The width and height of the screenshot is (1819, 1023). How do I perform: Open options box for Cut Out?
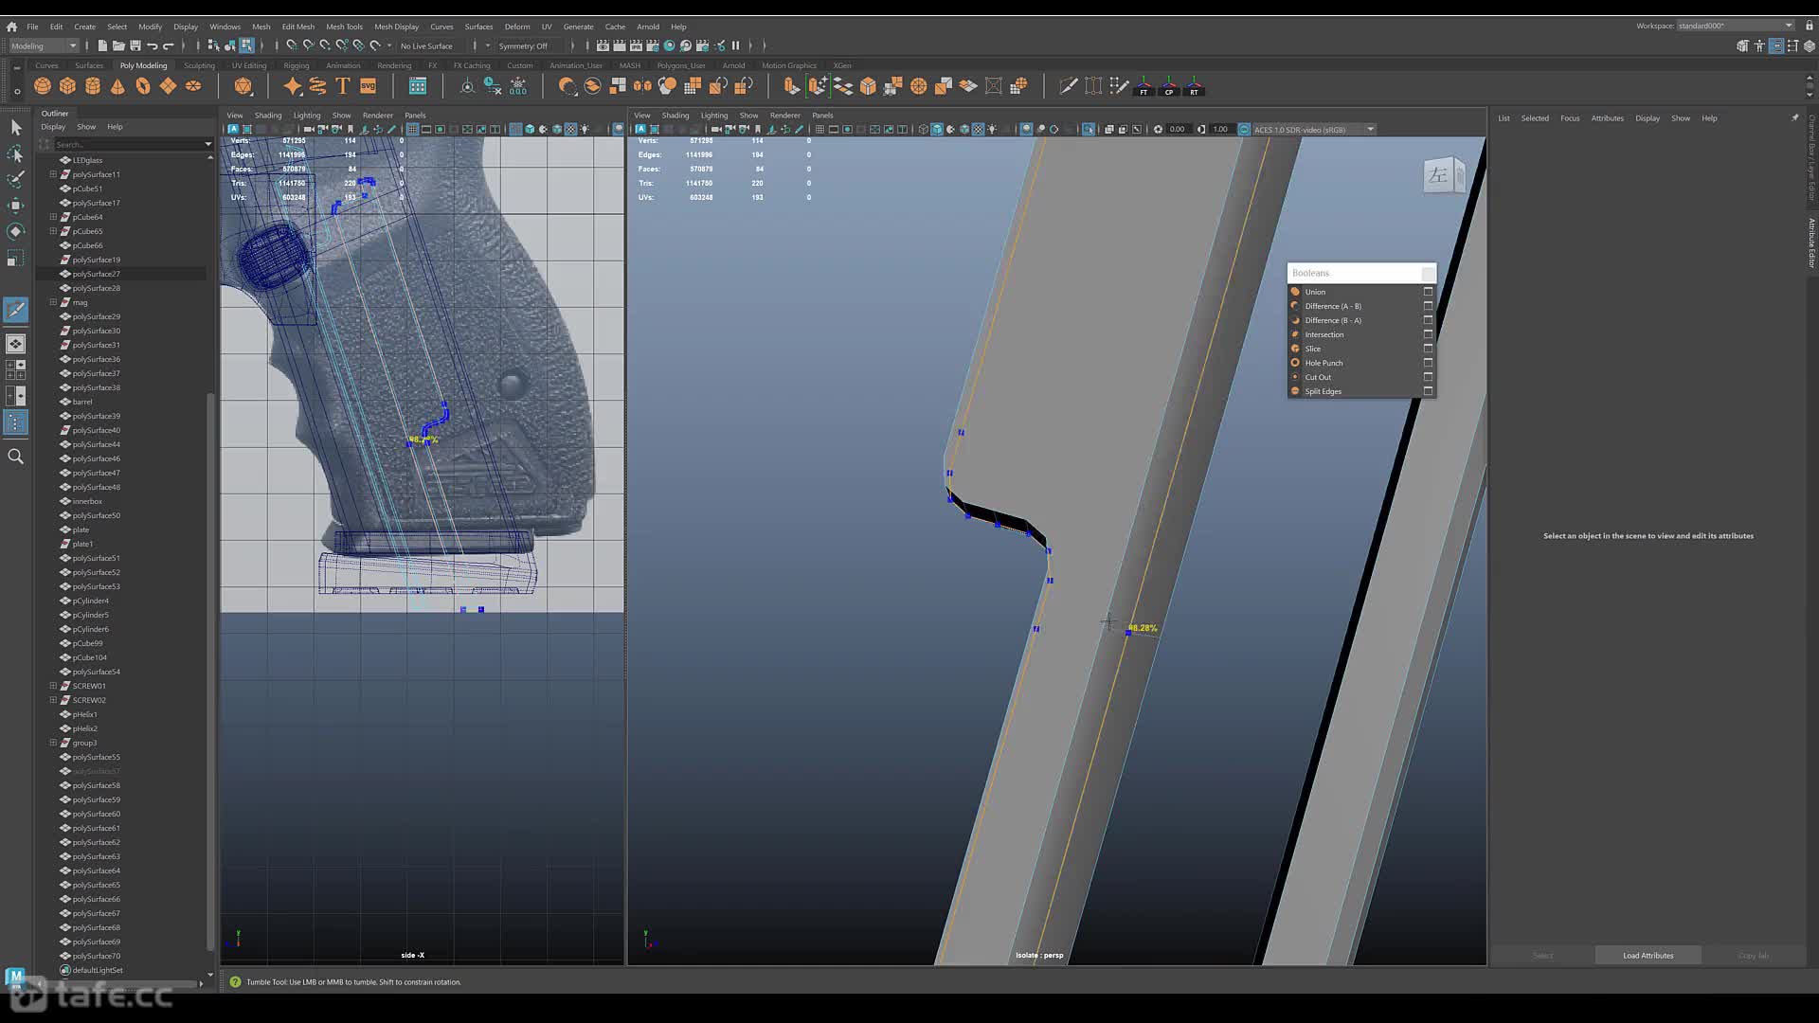point(1428,377)
